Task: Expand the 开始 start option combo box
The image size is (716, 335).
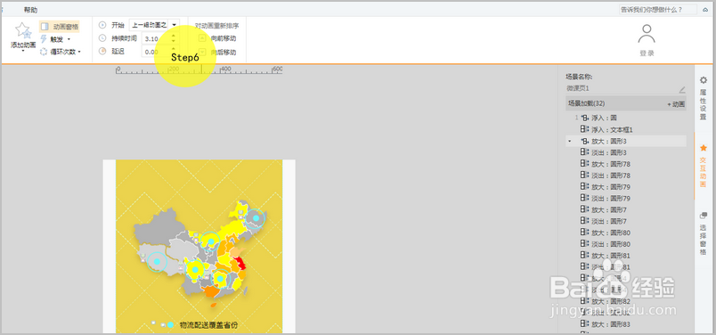Action: point(154,25)
